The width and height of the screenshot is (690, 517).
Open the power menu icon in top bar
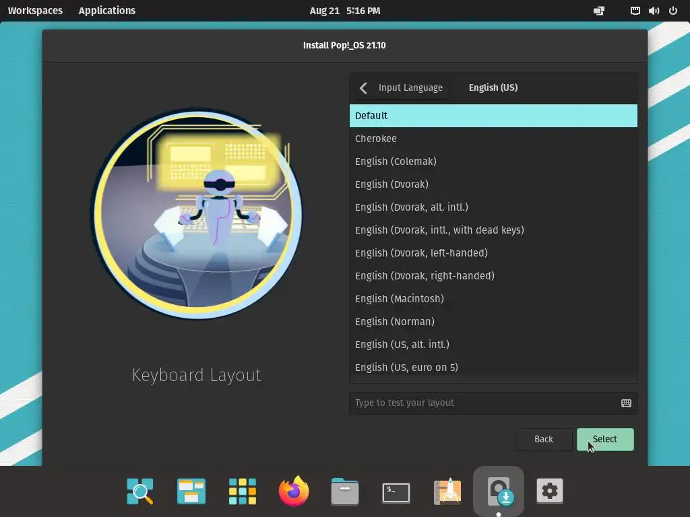pyautogui.click(x=673, y=11)
